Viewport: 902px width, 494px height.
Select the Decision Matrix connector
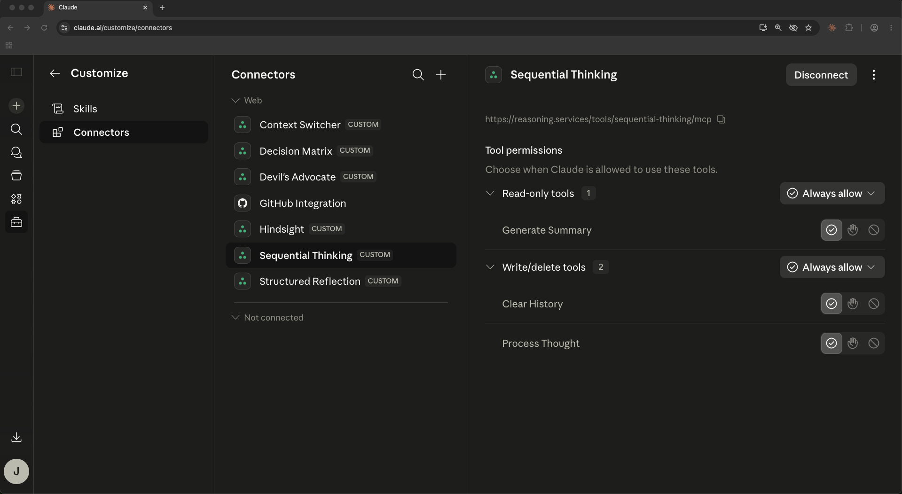click(341, 151)
